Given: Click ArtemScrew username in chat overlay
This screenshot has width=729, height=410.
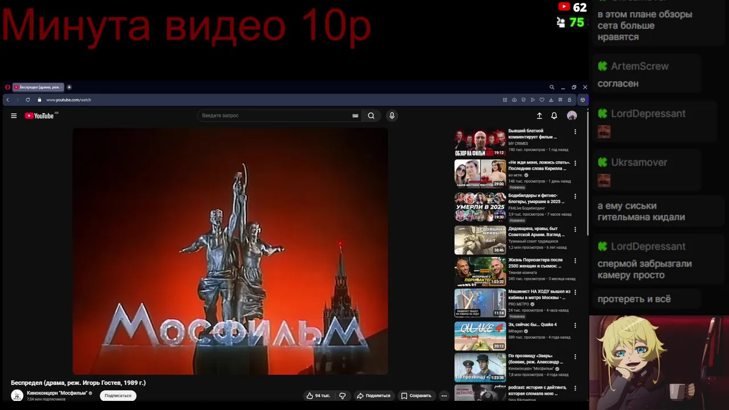Looking at the screenshot, I should 640,66.
